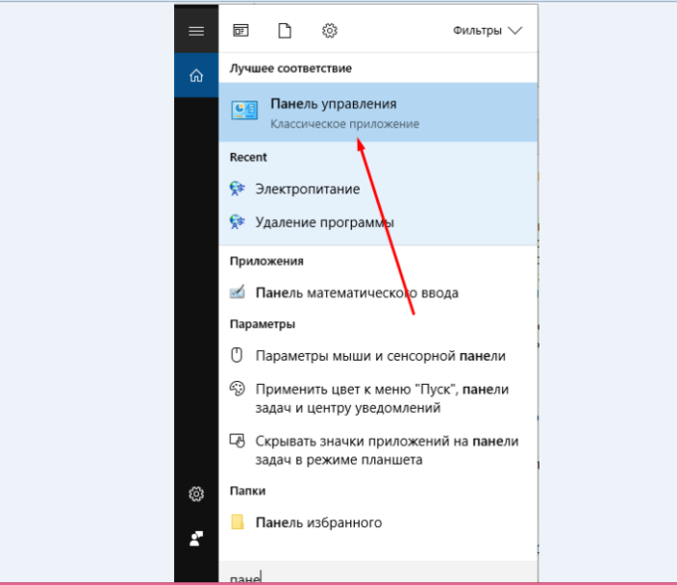This screenshot has height=585, width=677.
Task: Click the color palette icon in Параметры
Action: click(x=237, y=389)
